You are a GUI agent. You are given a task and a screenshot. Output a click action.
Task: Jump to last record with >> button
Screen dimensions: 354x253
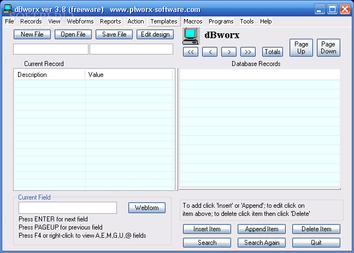pyautogui.click(x=248, y=52)
